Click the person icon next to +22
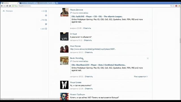The height and width of the screenshot is (102, 181). pos(46,11)
